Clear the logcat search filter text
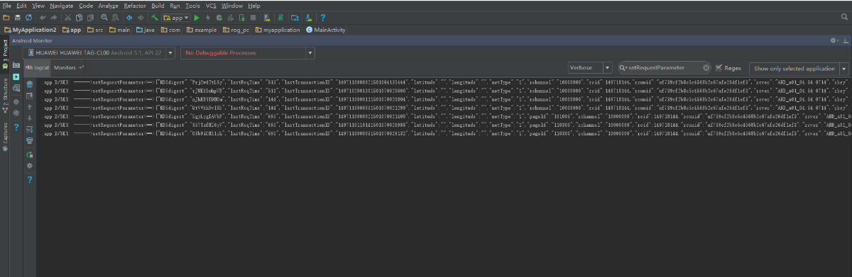The width and height of the screenshot is (852, 277). coord(706,68)
